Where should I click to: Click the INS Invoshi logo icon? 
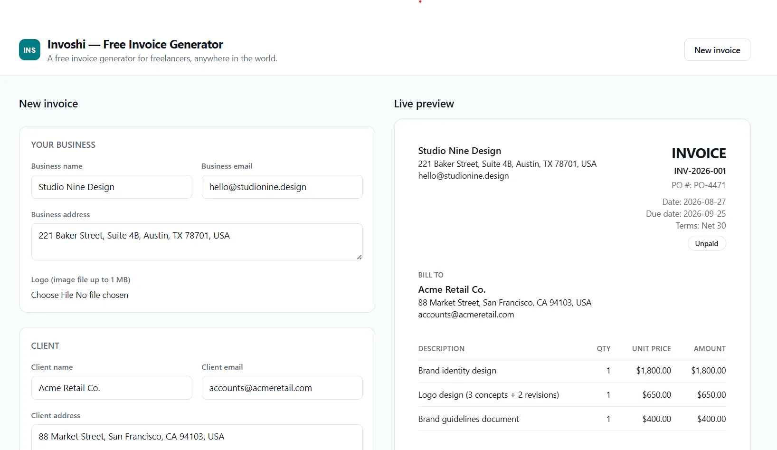click(x=29, y=50)
